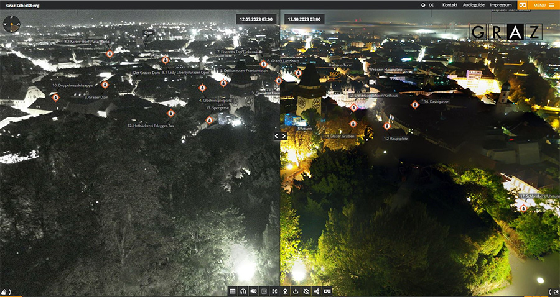
Task: Expand the bottom-right panel chevron
Action: 550,292
